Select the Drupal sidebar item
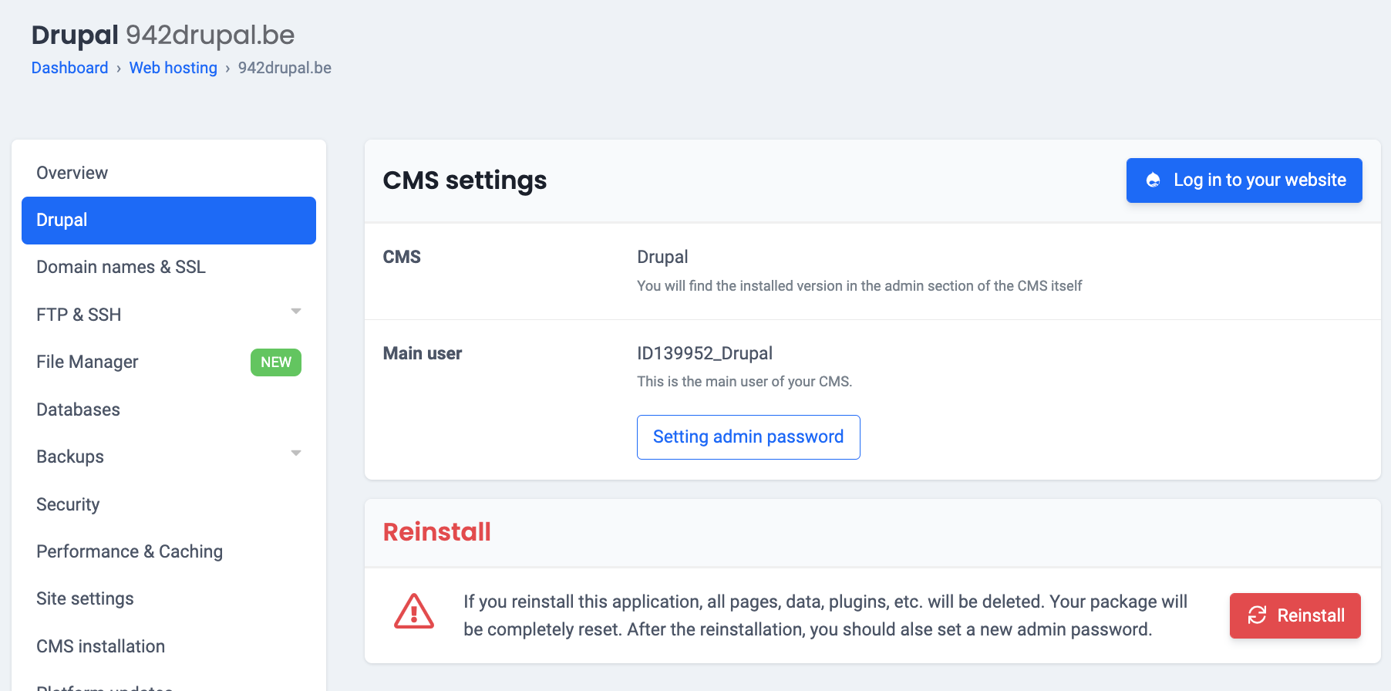Screen dimensions: 1391x691 coord(169,221)
